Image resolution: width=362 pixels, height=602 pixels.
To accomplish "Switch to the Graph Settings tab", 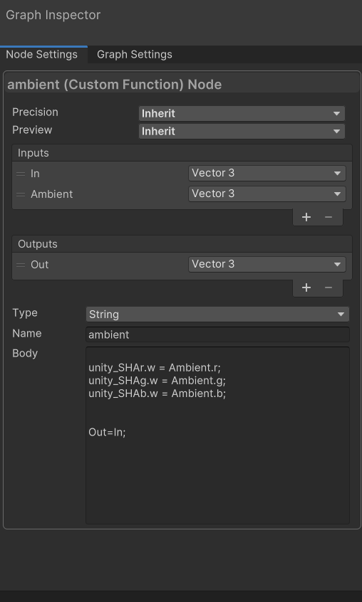I will coord(135,55).
